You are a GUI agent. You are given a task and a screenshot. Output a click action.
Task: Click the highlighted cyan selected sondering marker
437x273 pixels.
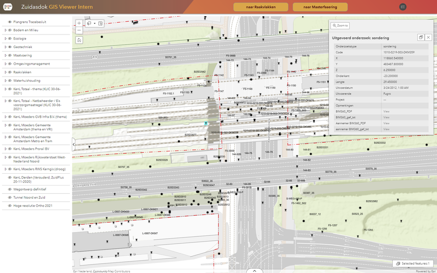[206, 123]
